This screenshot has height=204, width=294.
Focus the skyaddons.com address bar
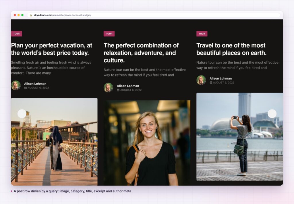click(154, 15)
